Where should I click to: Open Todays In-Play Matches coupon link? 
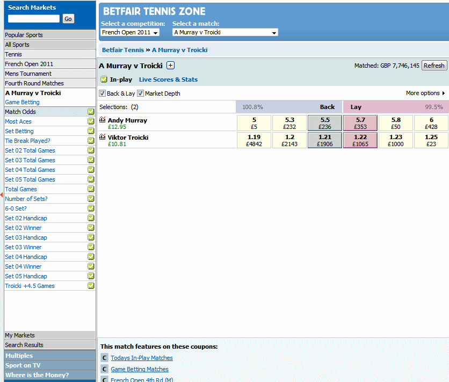142,358
